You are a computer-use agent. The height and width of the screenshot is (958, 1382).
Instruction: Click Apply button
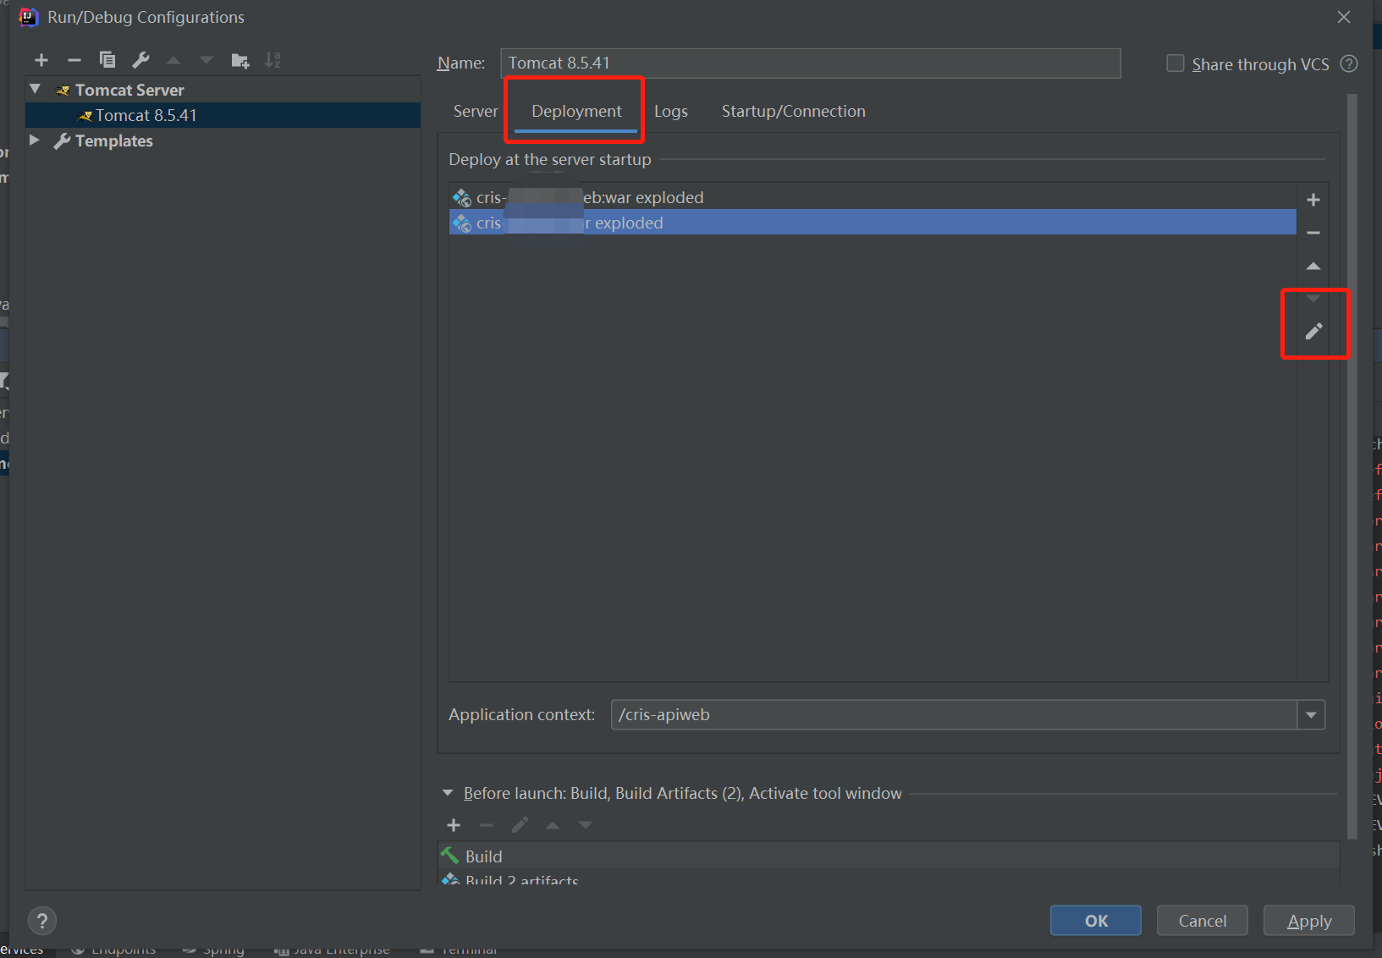(1309, 921)
